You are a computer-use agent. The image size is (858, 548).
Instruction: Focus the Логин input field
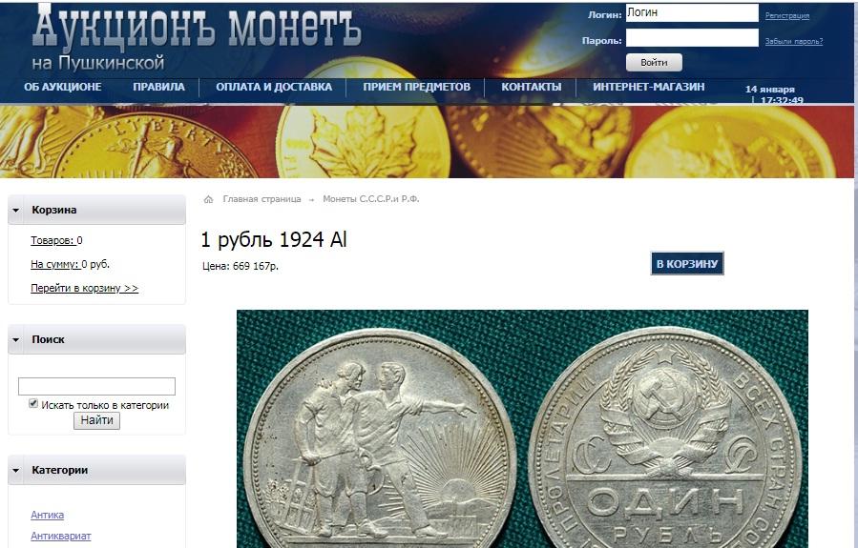692,12
